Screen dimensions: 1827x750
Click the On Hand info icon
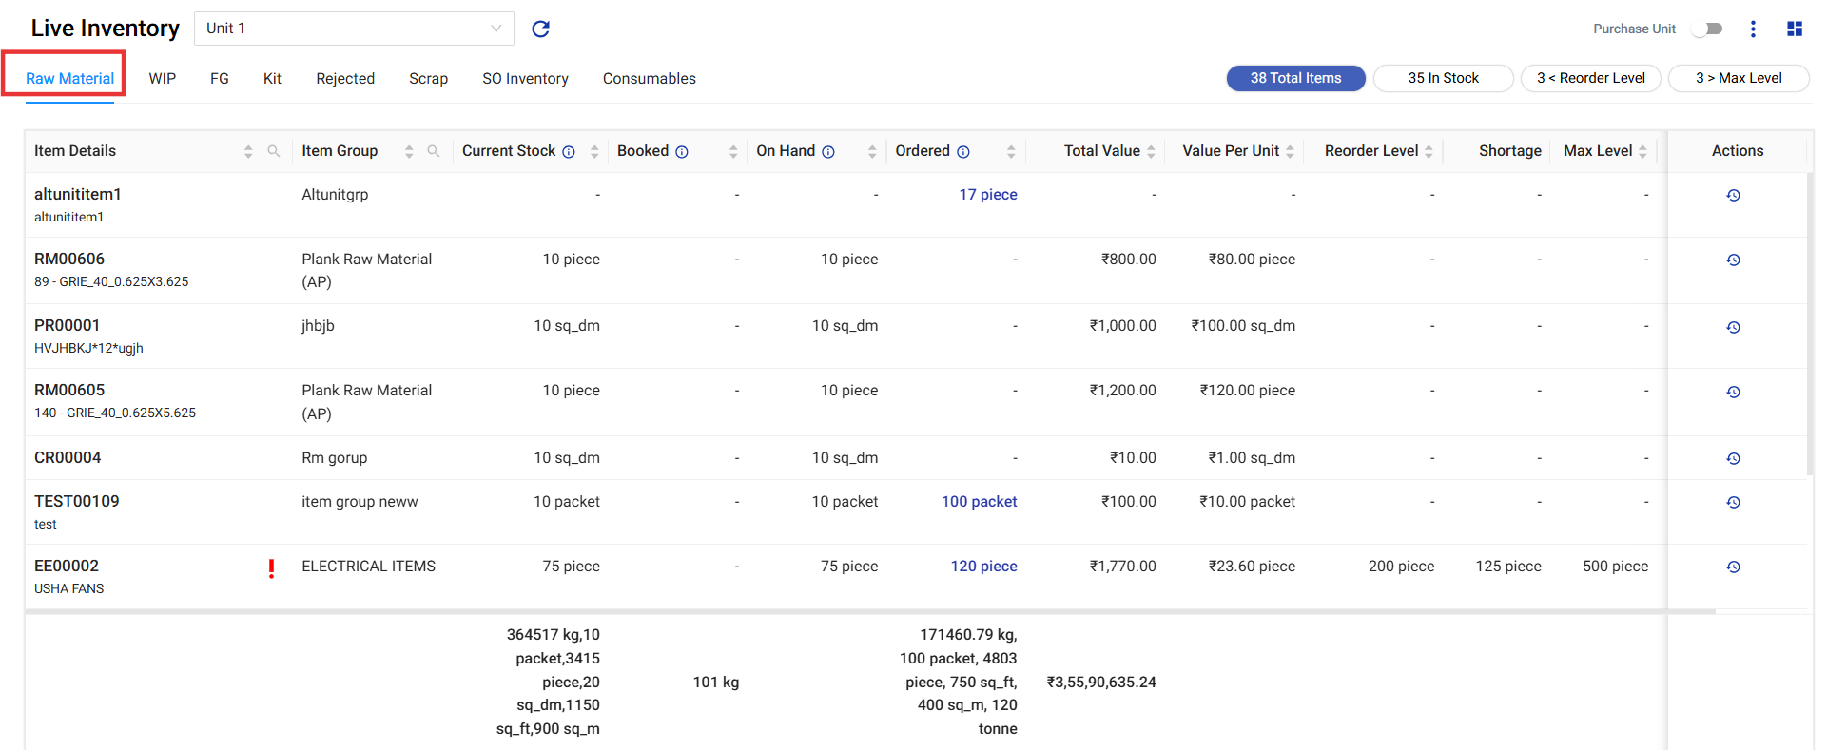tap(828, 152)
